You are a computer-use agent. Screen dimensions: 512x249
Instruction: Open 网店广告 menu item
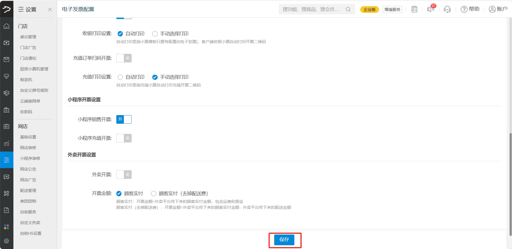(x=28, y=180)
